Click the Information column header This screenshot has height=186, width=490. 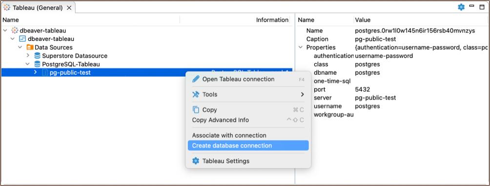click(272, 20)
